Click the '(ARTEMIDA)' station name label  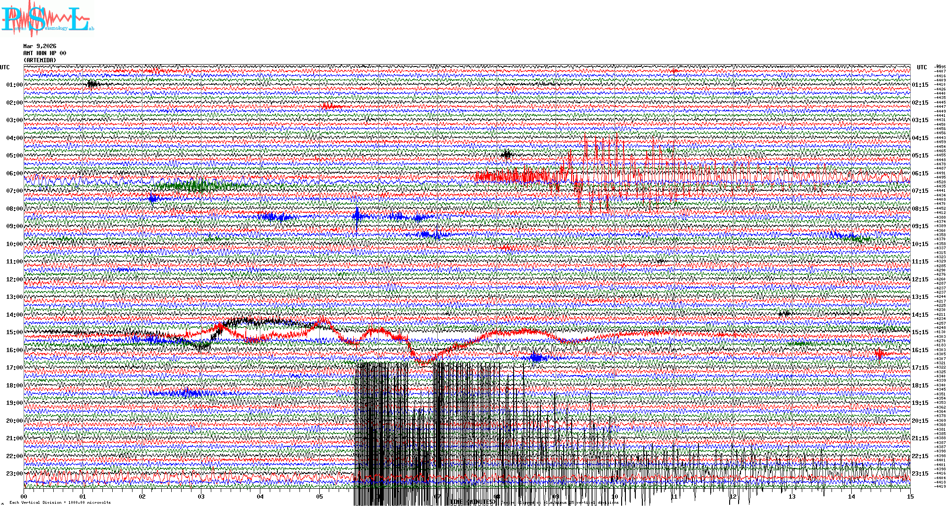tap(40, 60)
